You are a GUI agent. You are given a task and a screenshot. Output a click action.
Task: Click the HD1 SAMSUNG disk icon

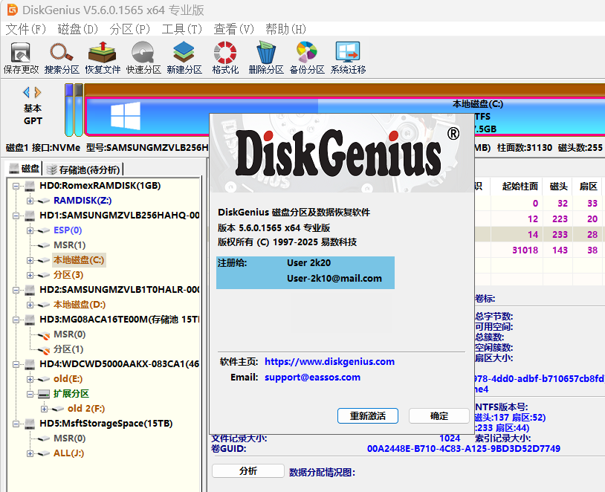[x=30, y=216]
